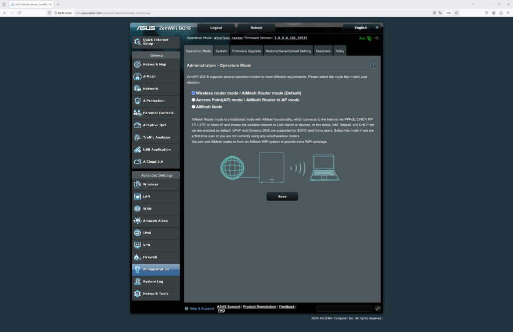Go to AiMesh in the sidebar
The height and width of the screenshot is (332, 513).
click(x=156, y=77)
